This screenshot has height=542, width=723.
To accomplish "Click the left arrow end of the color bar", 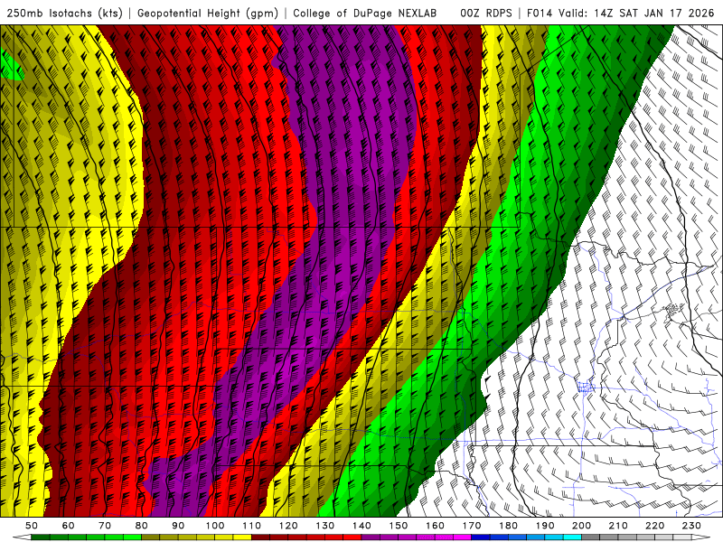I will click(22, 537).
